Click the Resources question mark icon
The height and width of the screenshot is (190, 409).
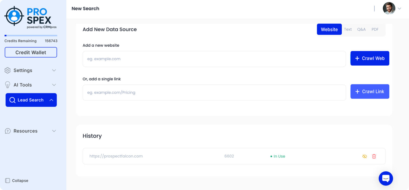pos(8,131)
